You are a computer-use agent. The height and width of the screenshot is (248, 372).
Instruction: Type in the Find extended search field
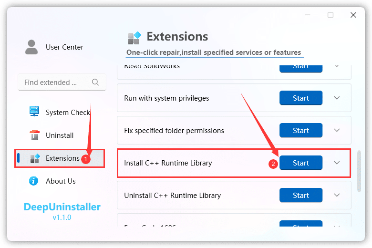pyautogui.click(x=53, y=82)
